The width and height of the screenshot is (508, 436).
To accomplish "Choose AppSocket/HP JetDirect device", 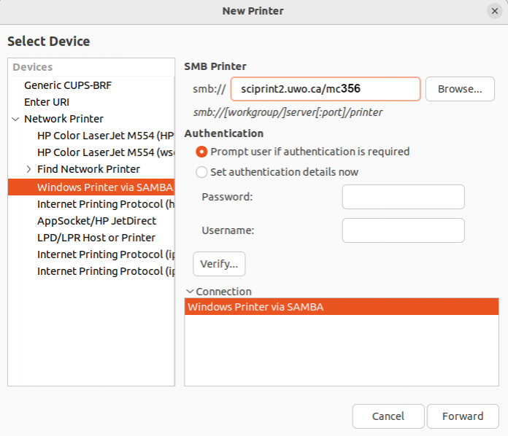I will click(96, 220).
